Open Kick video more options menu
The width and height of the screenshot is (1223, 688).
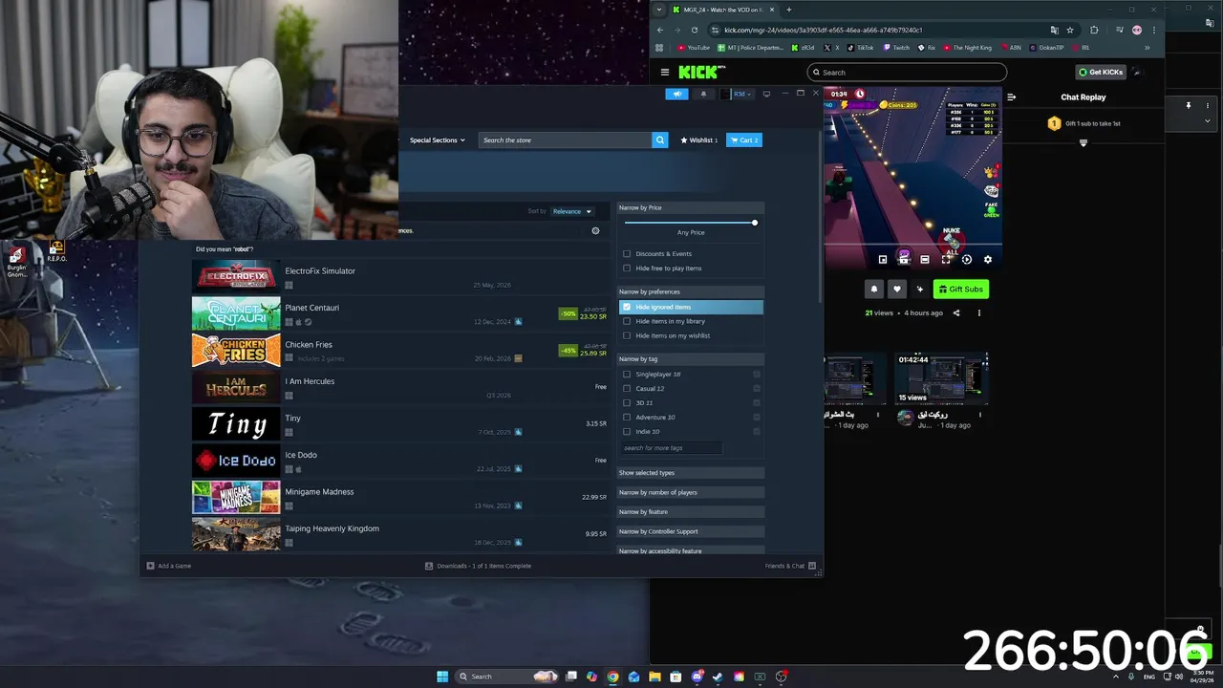978,312
